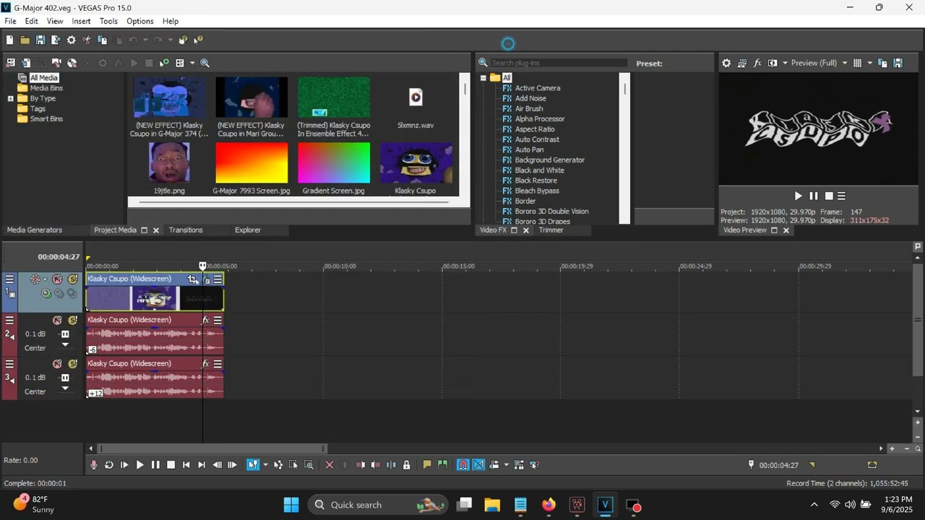Screen dimensions: 925x520
Task: Click Go to End in the transport bar
Action: pos(202,465)
